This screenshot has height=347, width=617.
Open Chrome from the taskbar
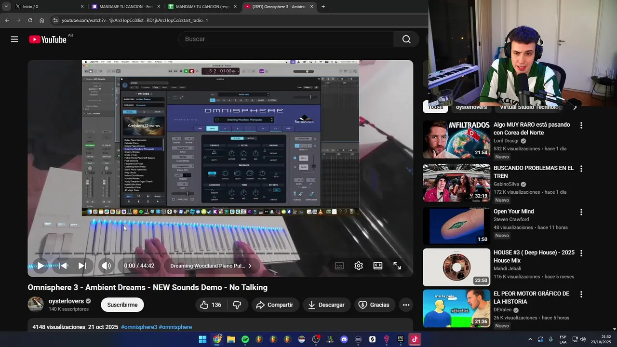coord(217,339)
